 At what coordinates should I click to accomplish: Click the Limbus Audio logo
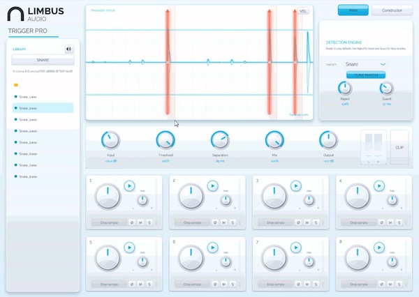tap(36, 14)
